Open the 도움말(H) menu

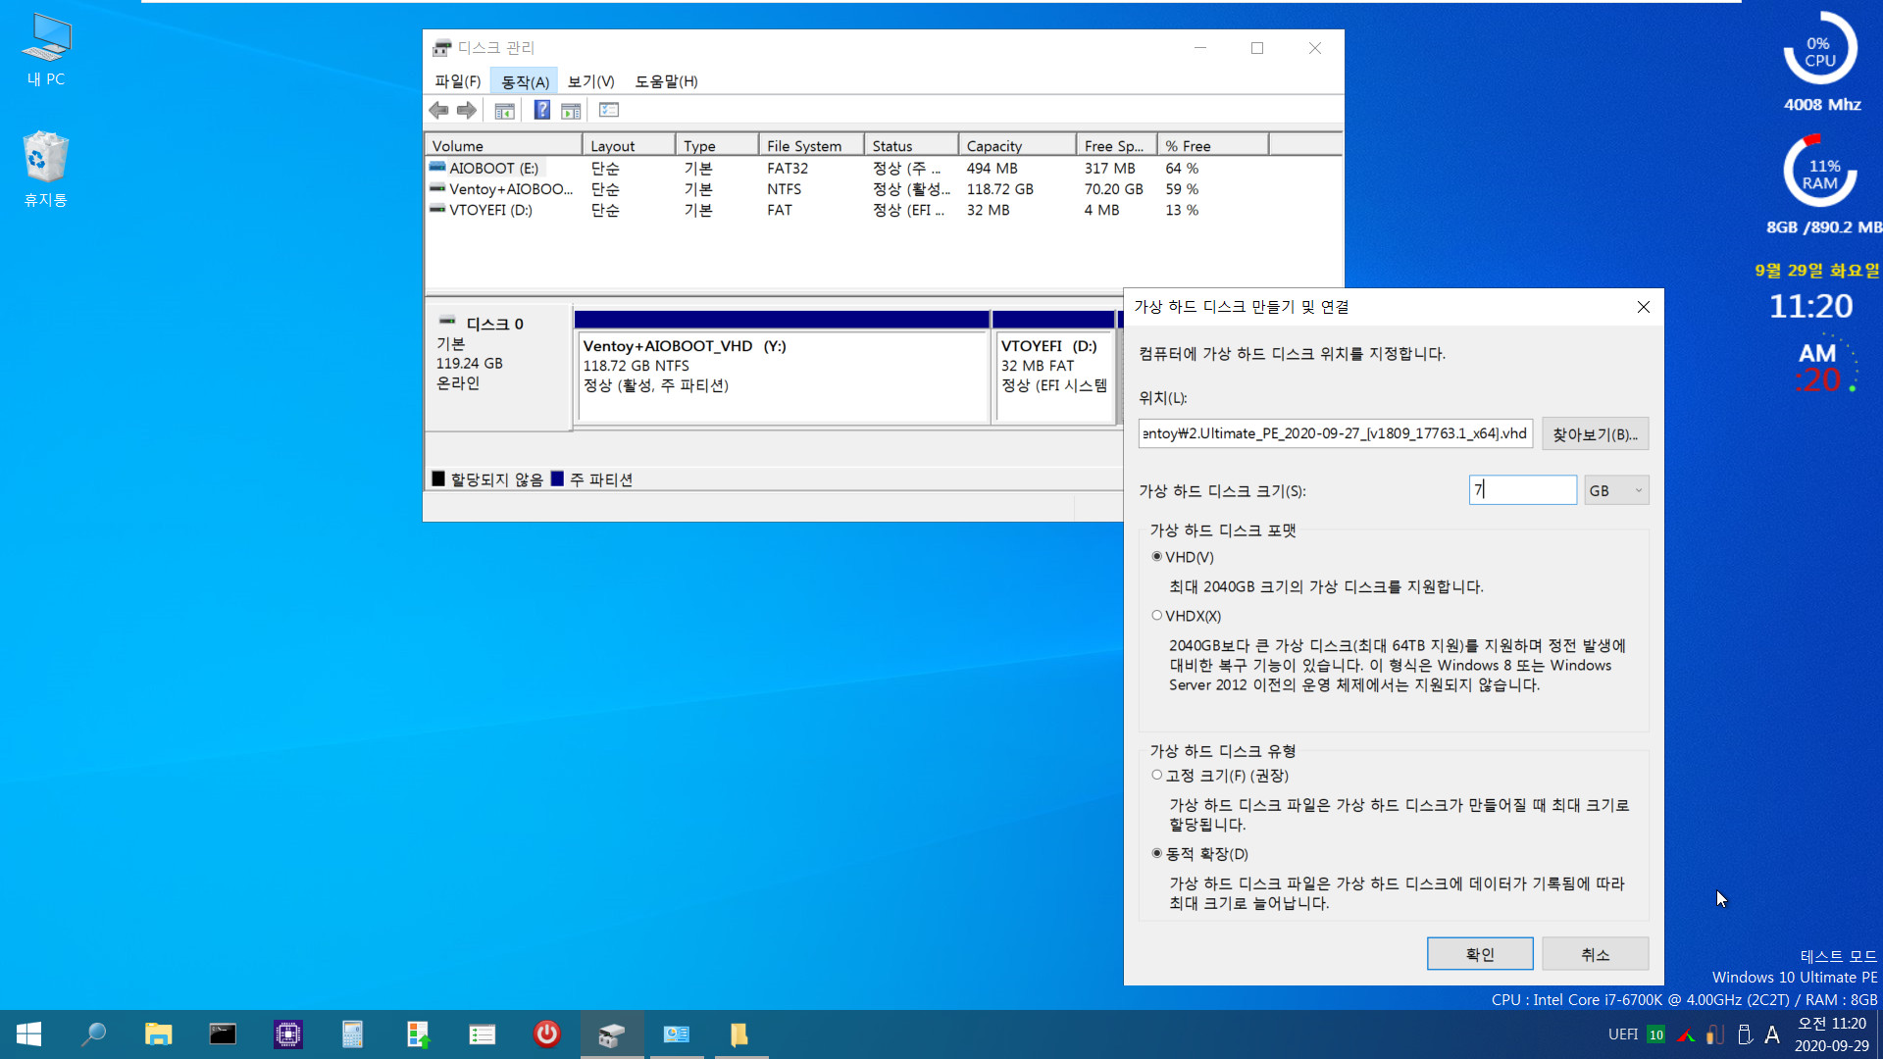(666, 81)
